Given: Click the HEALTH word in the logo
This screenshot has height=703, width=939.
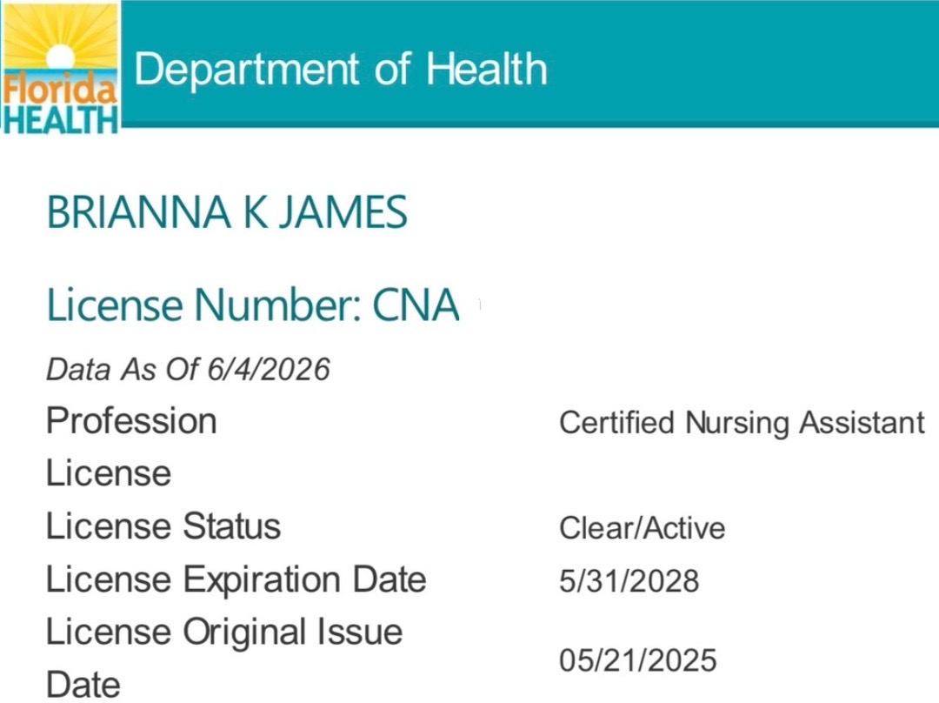Looking at the screenshot, I should pos(61,118).
